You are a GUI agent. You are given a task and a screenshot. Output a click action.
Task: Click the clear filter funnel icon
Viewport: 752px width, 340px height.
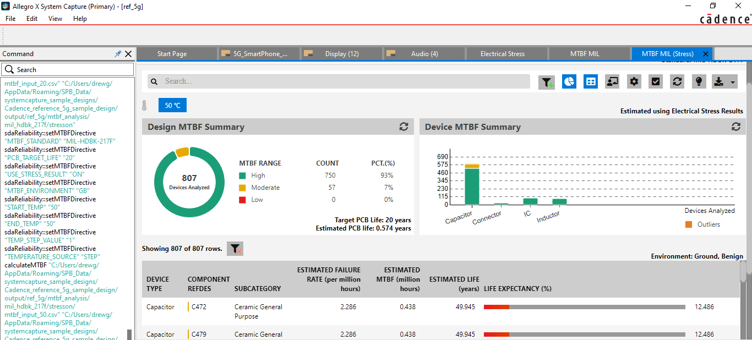(x=235, y=249)
